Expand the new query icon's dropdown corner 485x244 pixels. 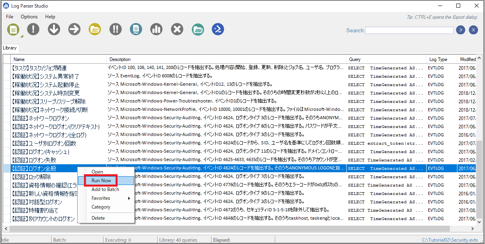(x=21, y=36)
